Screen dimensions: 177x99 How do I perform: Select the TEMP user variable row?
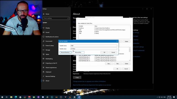[105, 32]
